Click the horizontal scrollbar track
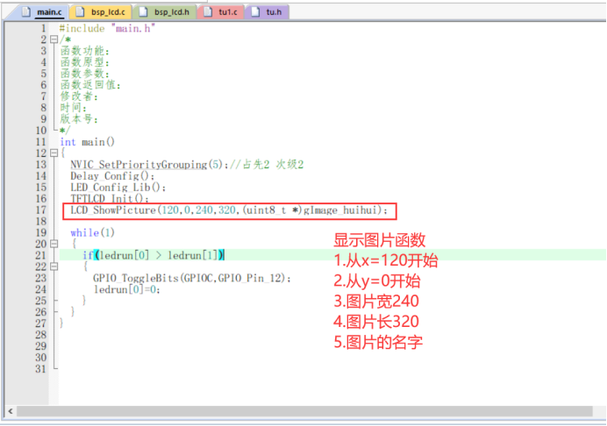 [x=304, y=411]
